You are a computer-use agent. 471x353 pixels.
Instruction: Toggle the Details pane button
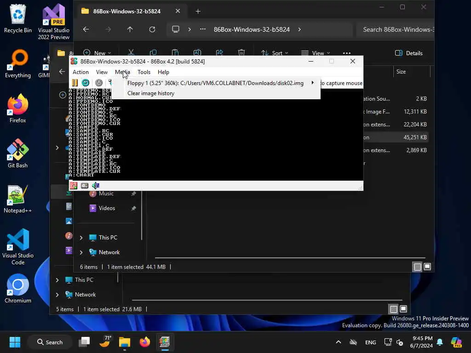408,53
